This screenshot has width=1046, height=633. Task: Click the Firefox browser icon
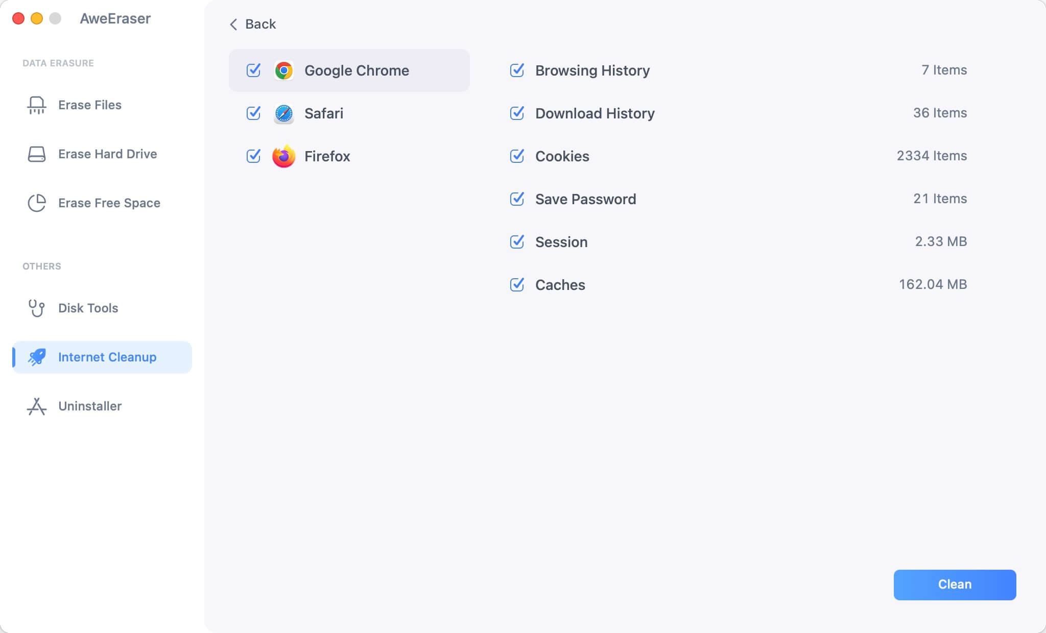284,157
